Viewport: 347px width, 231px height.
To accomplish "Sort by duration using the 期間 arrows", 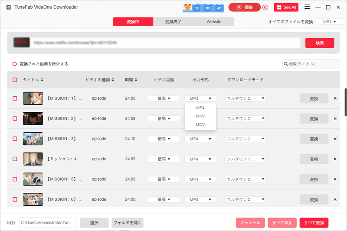I will pyautogui.click(x=136, y=80).
